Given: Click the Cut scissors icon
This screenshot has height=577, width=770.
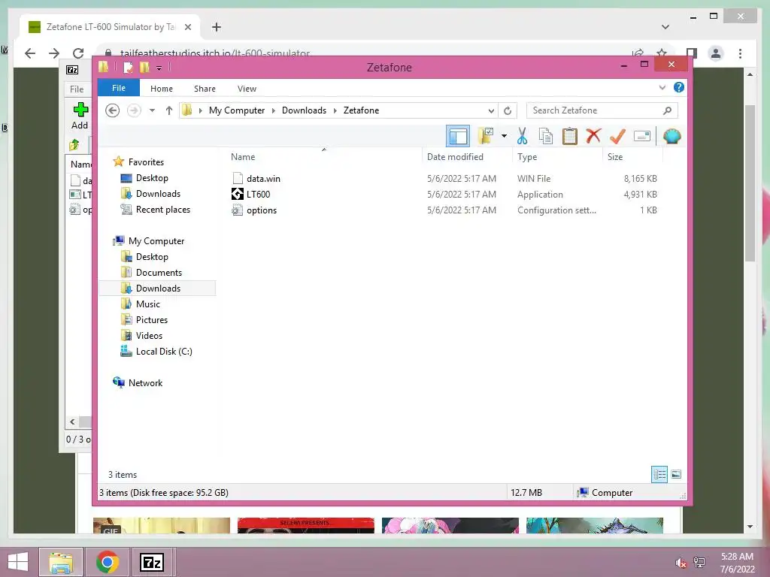Looking at the screenshot, I should (x=522, y=136).
